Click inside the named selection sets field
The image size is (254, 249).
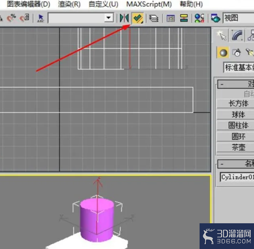coord(77,18)
